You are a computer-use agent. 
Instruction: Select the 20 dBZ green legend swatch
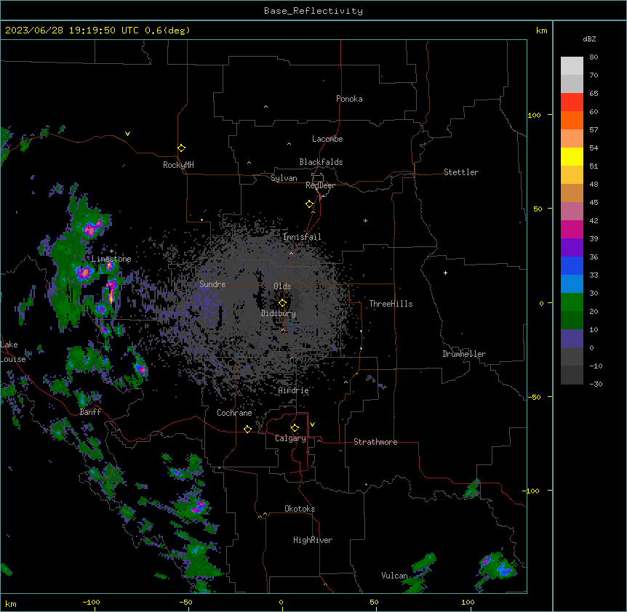572,320
